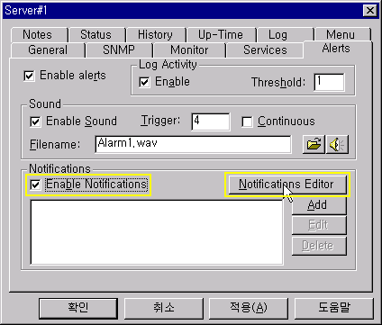Select the Log tab
Screen dimensions: 382x325
tap(286, 35)
